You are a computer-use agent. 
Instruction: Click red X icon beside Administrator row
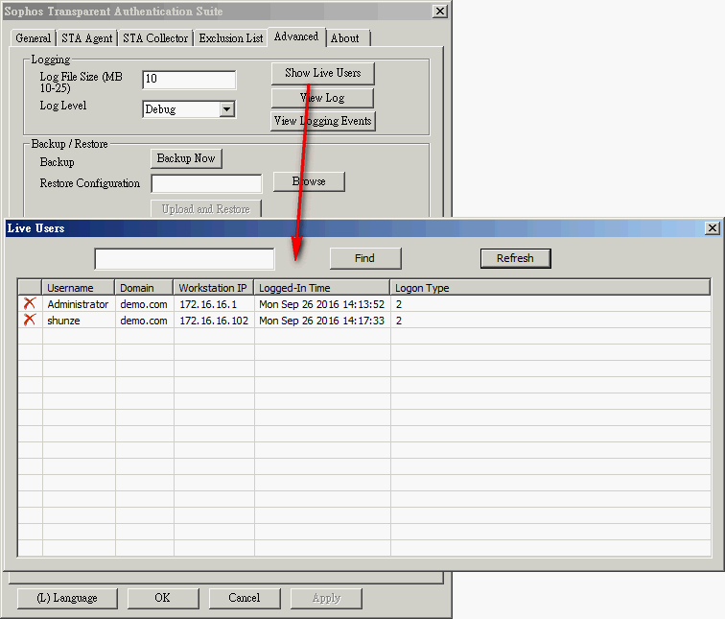pos(30,303)
